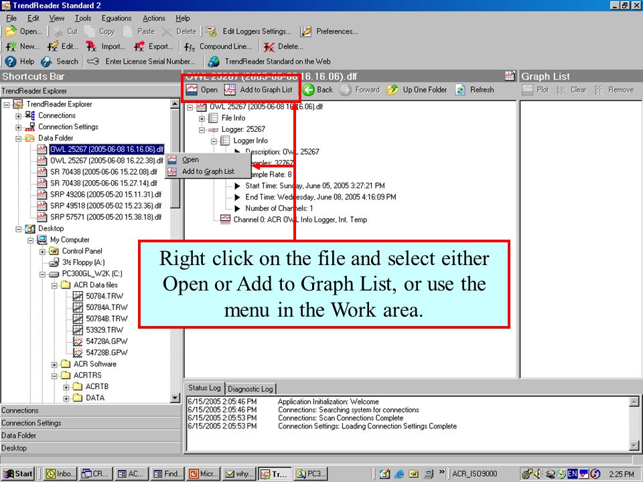Open the Equations menu

click(x=117, y=18)
